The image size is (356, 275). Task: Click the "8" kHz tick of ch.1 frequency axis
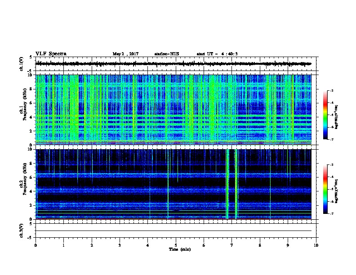coord(31,89)
